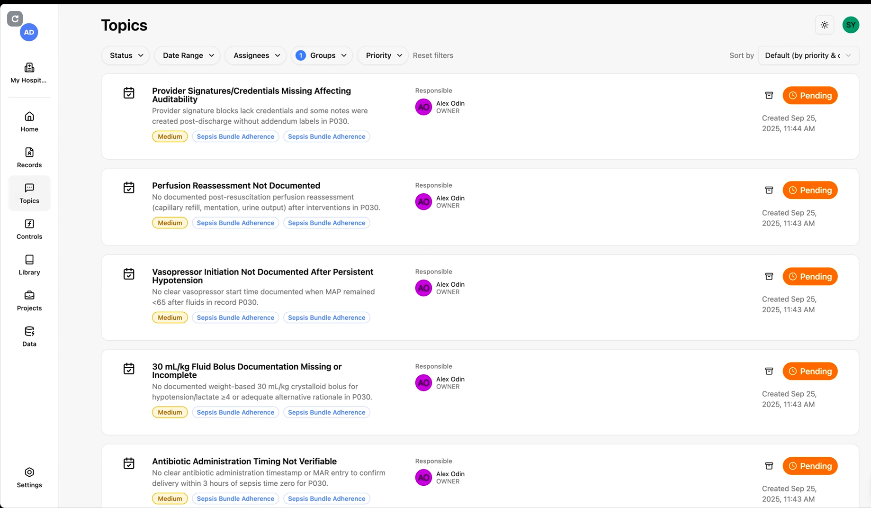871x508 pixels.
Task: Open the Groups filter menu
Action: 322,55
